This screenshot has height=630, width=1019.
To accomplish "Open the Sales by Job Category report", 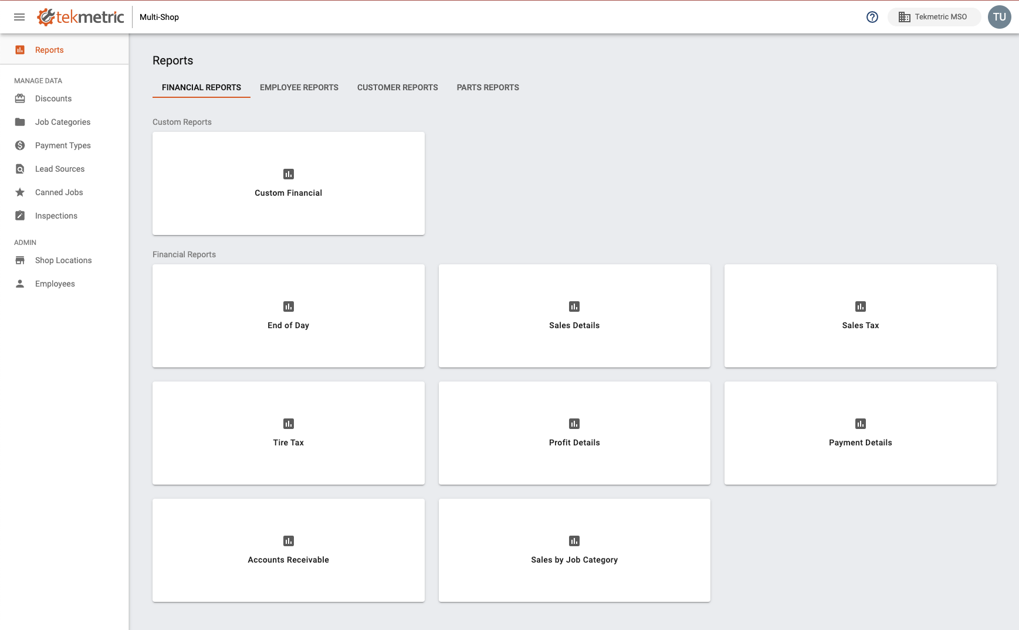I will coord(574,550).
